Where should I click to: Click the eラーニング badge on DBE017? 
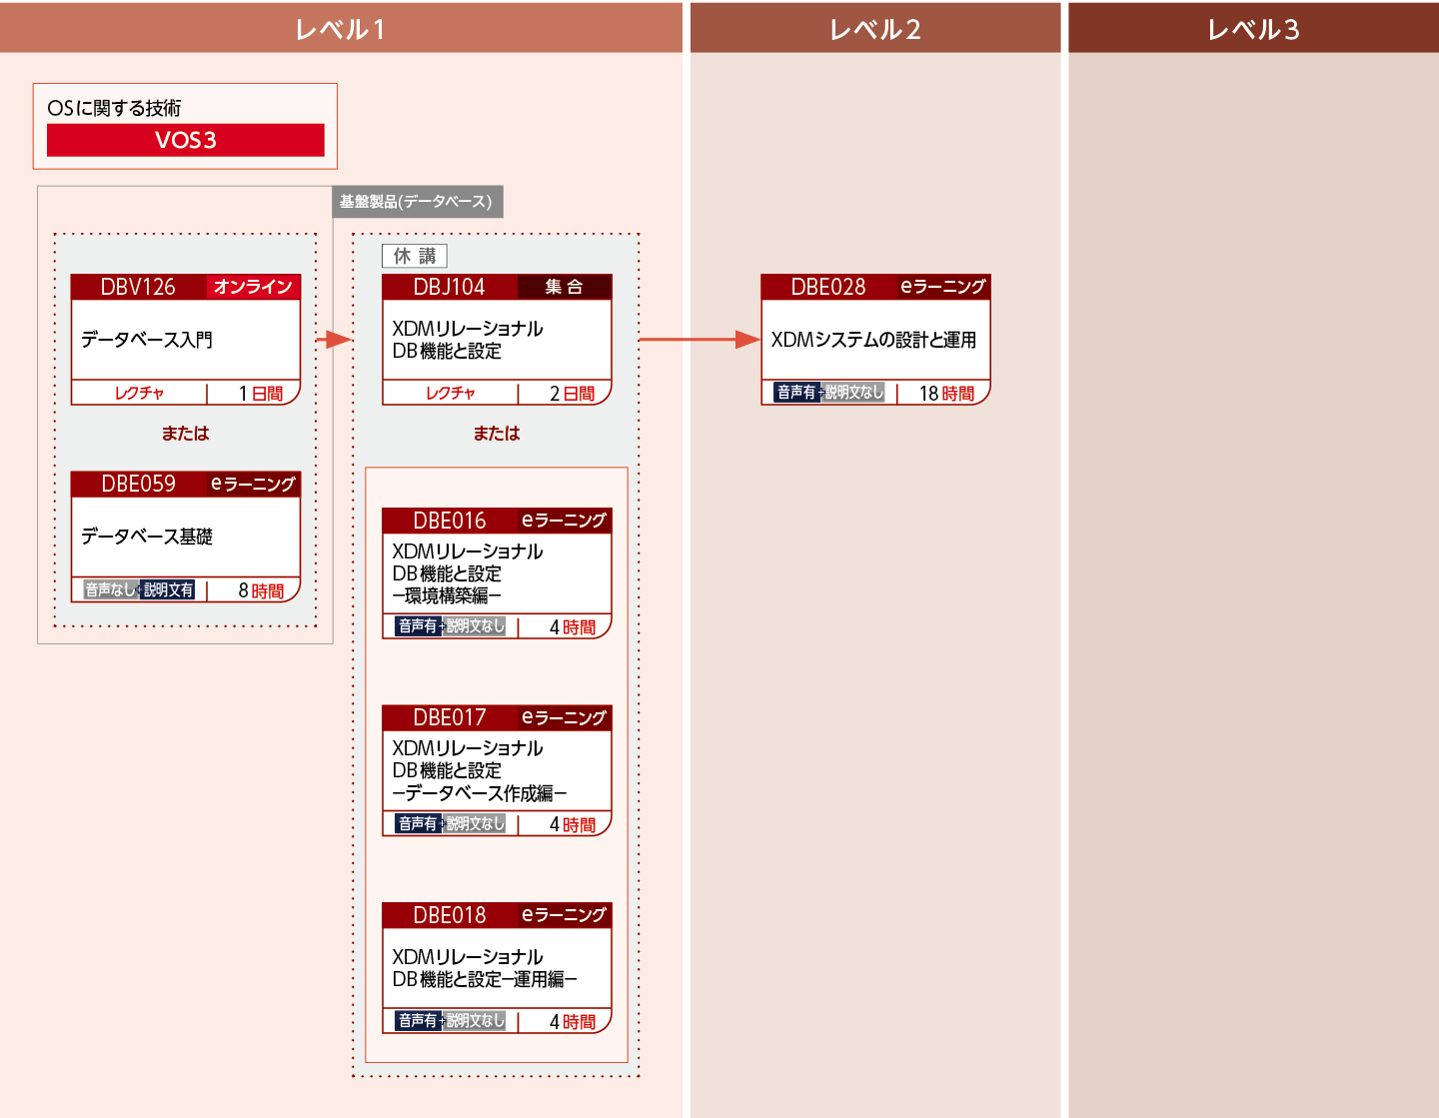pyautogui.click(x=565, y=717)
